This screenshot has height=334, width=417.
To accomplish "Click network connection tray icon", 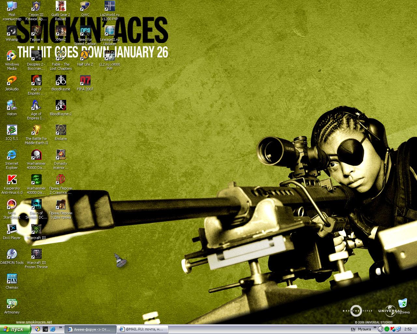I will click(x=398, y=329).
